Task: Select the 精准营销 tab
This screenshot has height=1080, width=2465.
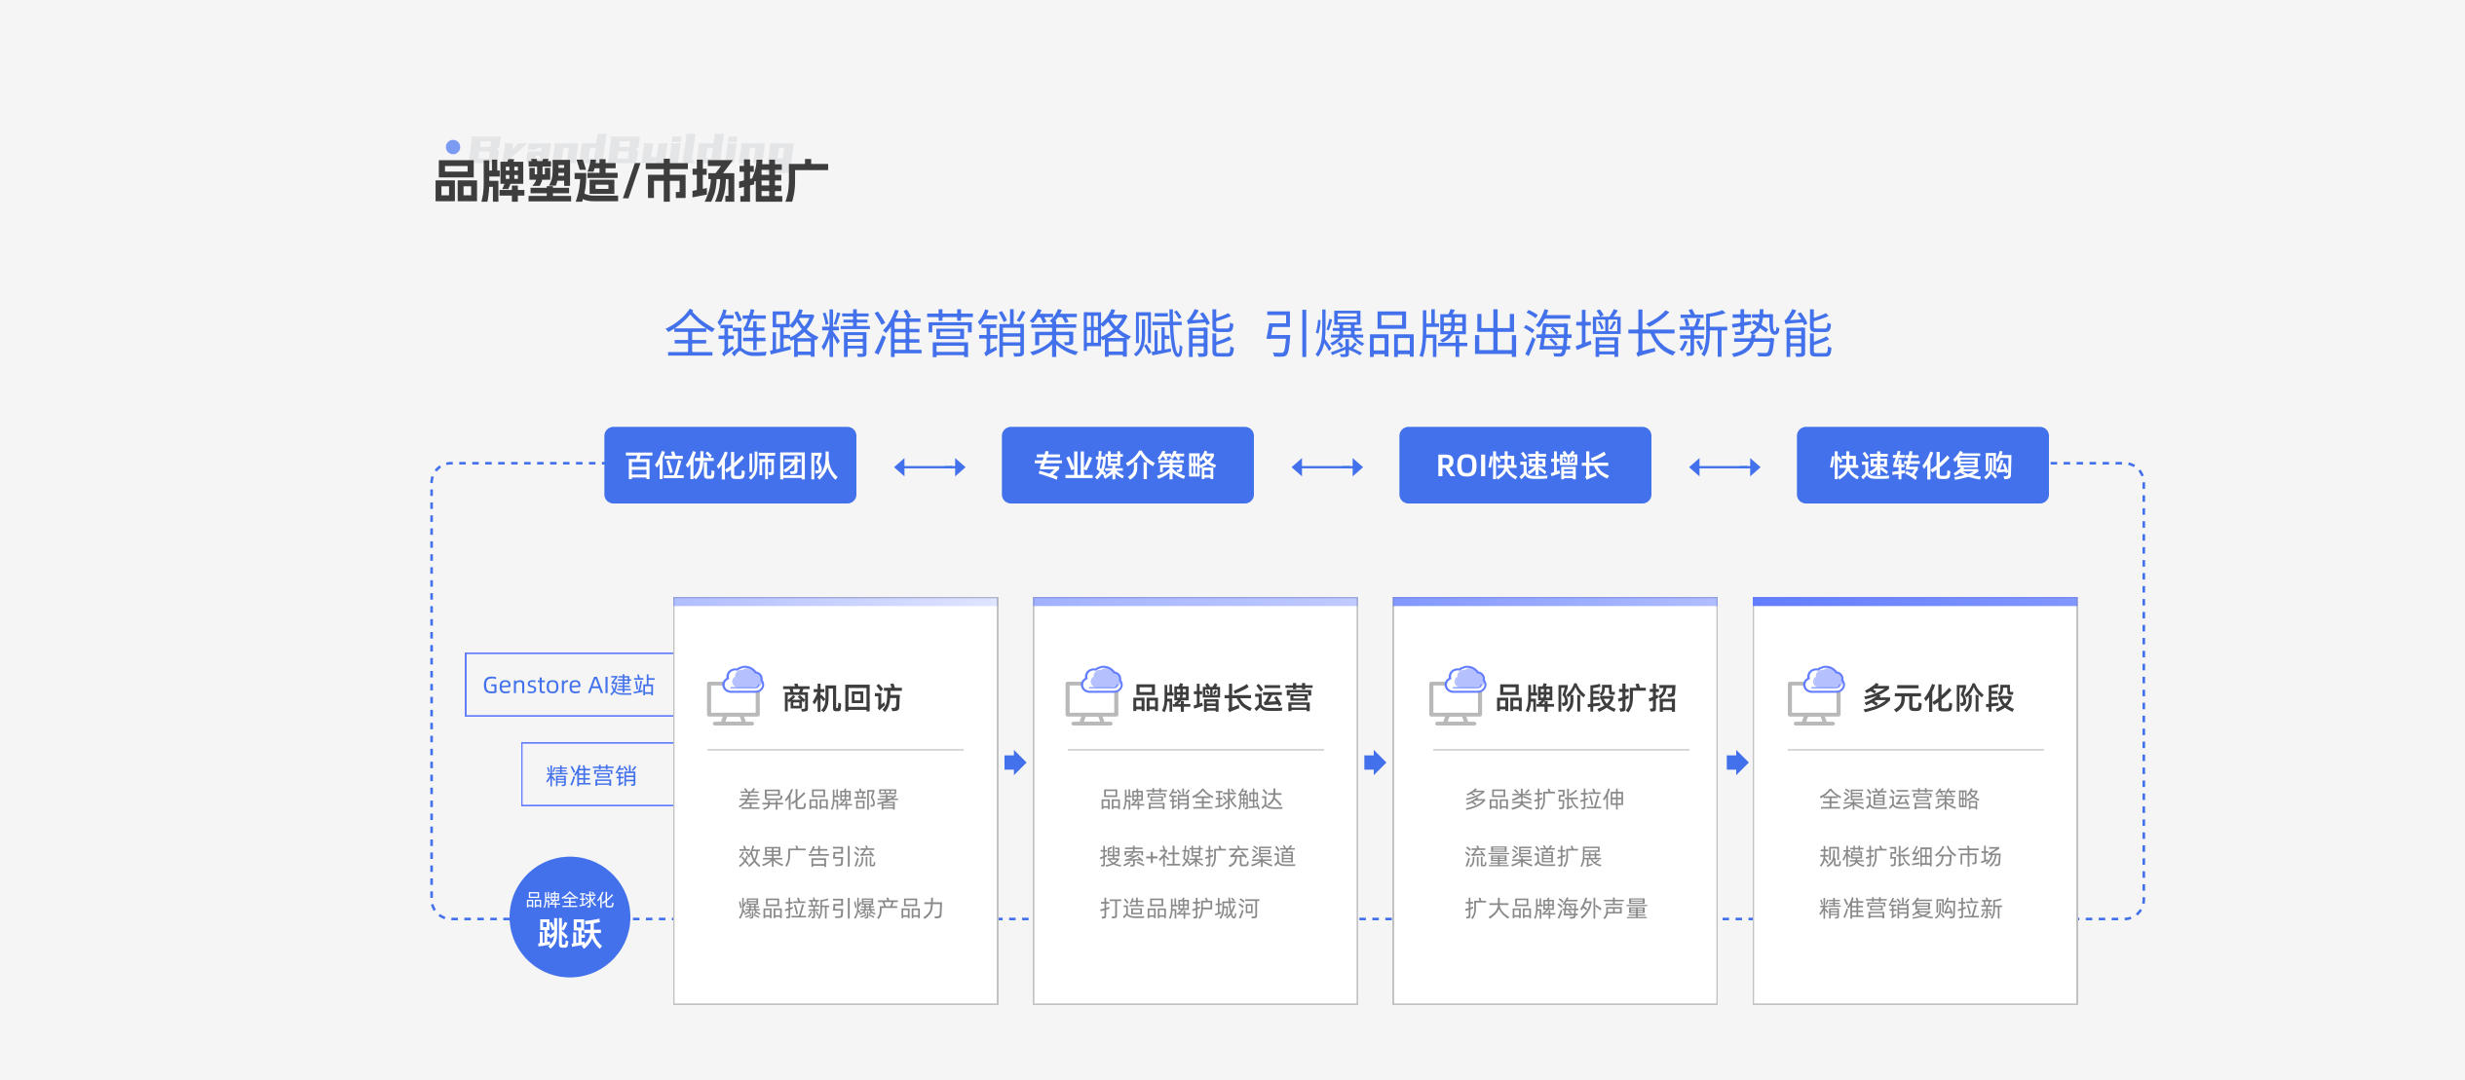Action: tap(592, 776)
